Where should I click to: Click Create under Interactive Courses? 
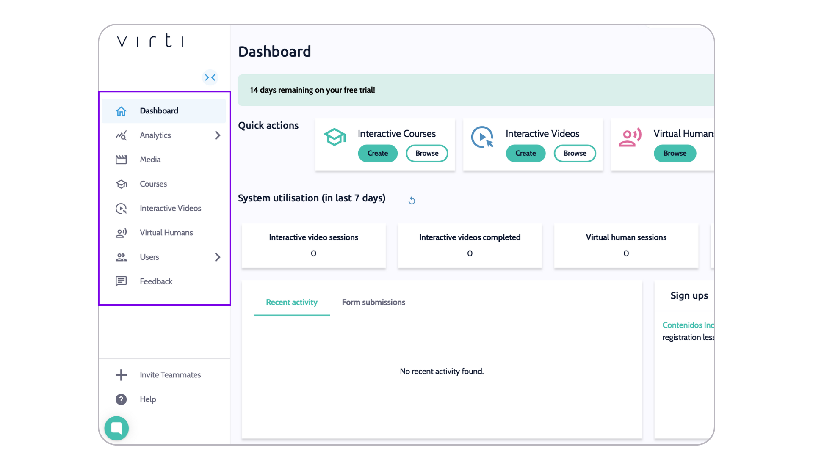click(x=377, y=153)
